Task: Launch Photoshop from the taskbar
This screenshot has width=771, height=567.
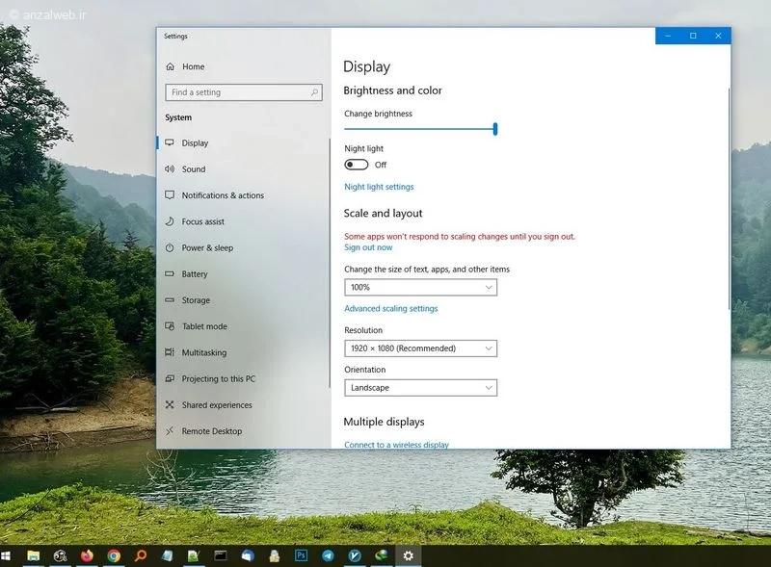Action: point(301,555)
